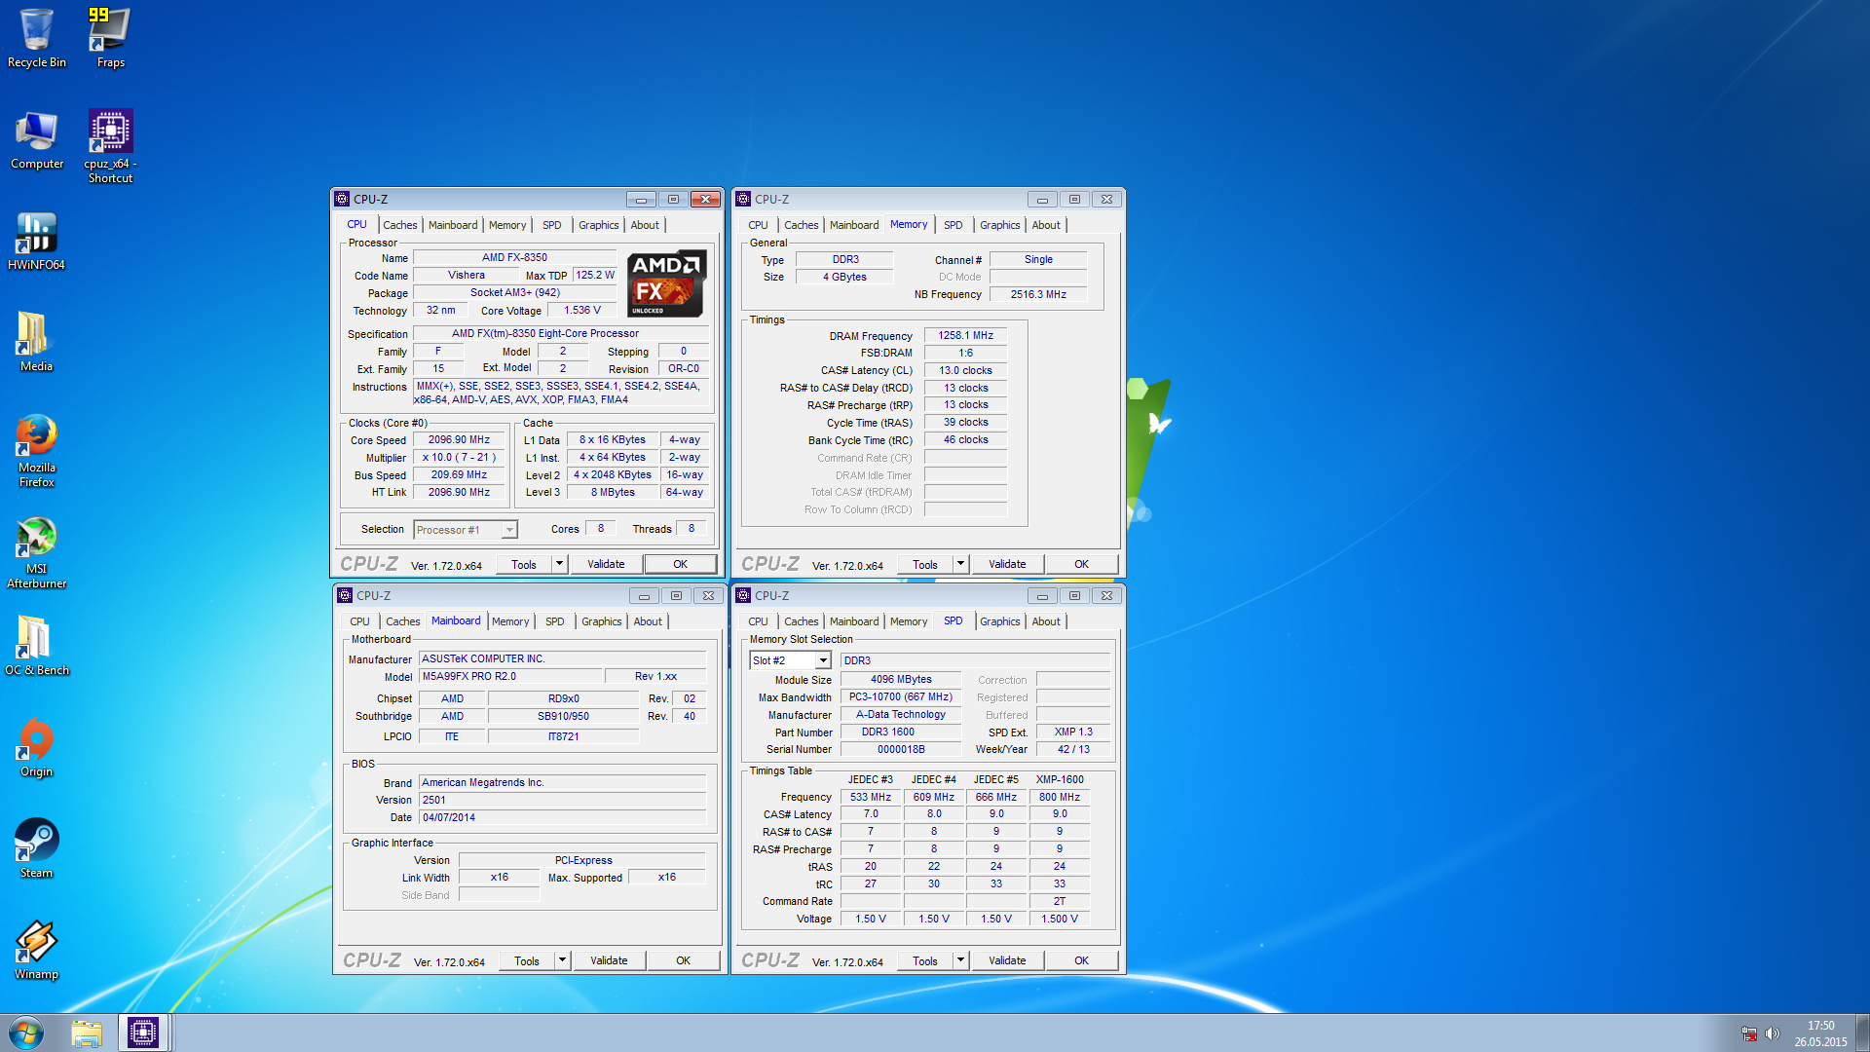The image size is (1870, 1052).
Task: Click the title icon of the SPD tab window
Action: [743, 595]
